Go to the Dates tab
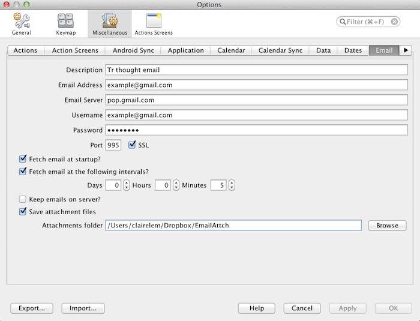Viewport: 420px width, 321px height. click(353, 50)
